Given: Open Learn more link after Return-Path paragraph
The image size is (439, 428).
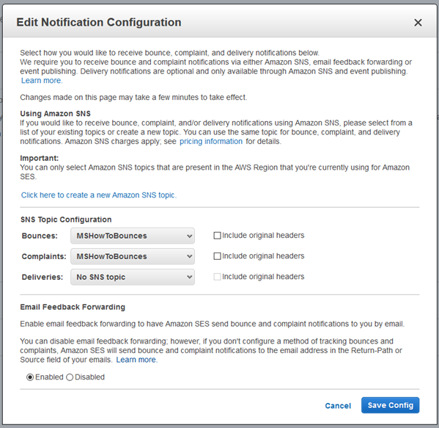Looking at the screenshot, I should point(136,360).
